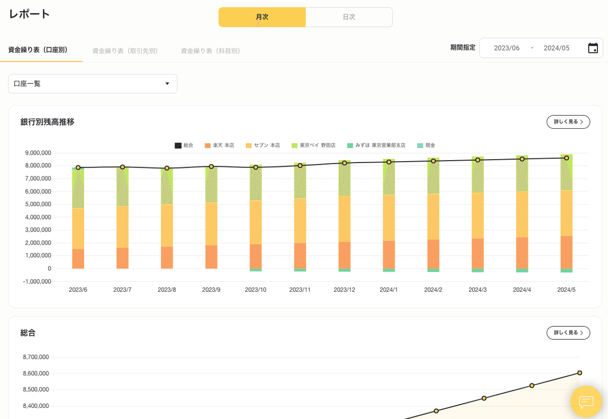Click the 2023/7 line data point
608x419 pixels.
coord(123,167)
